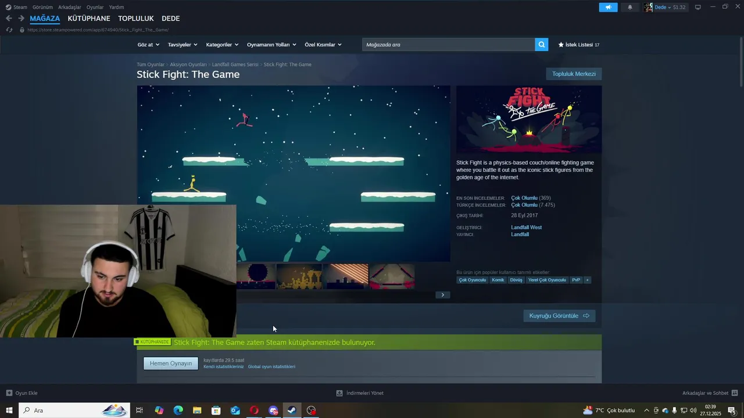Open the Arkadaşlar menu

70,7
